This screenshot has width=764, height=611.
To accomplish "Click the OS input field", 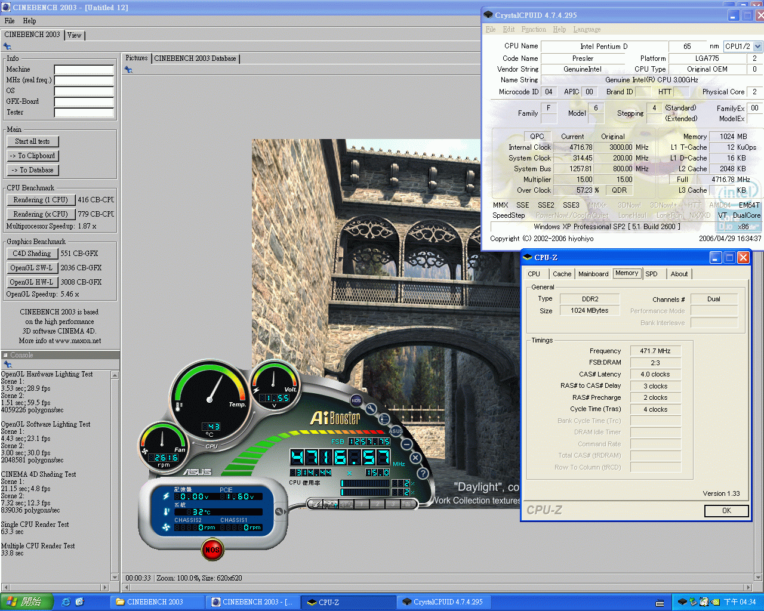I will (84, 91).
